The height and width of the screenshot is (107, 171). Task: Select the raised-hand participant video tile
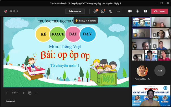coord(141,33)
